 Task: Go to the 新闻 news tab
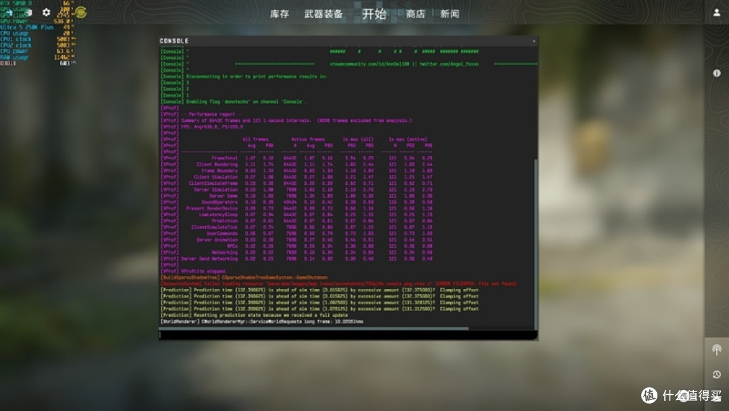pos(450,14)
